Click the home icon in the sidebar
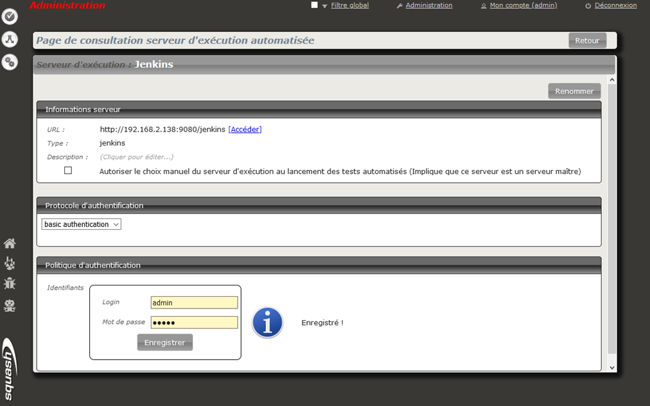Viewport: 650px width, 406px height. [10, 243]
